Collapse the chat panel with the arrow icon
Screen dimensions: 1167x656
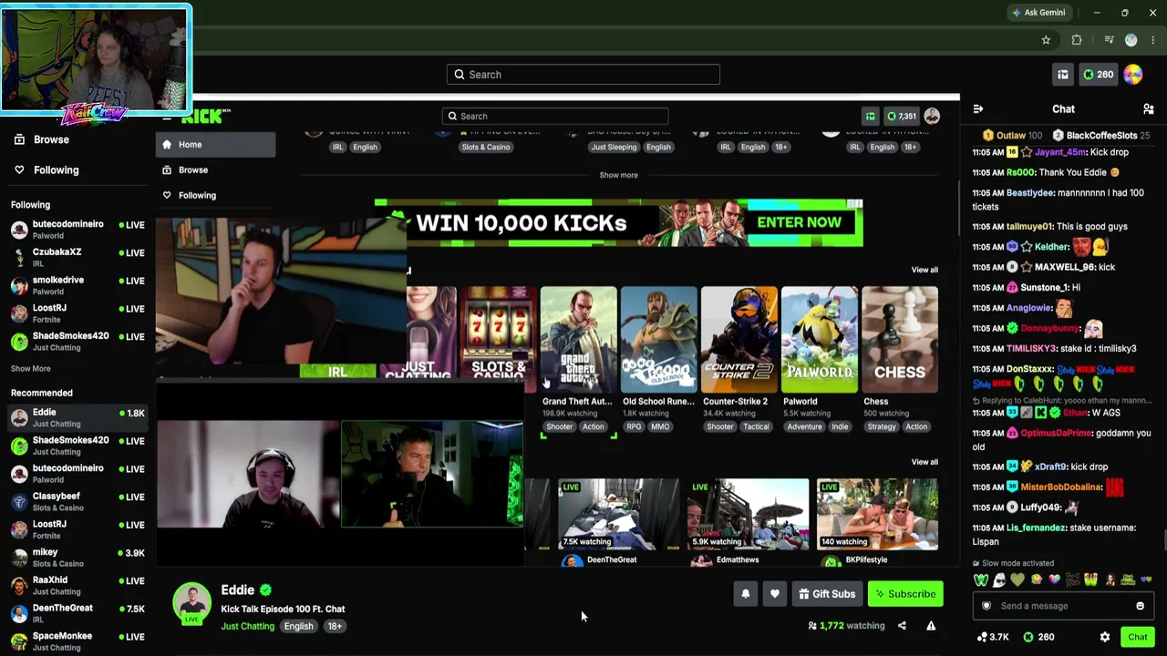pos(978,109)
